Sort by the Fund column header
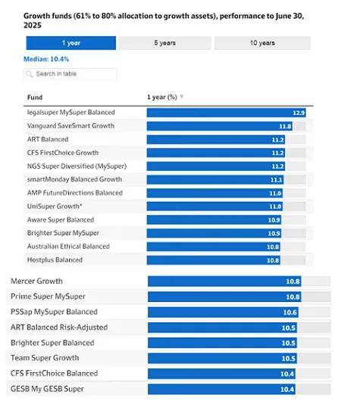 (x=35, y=98)
